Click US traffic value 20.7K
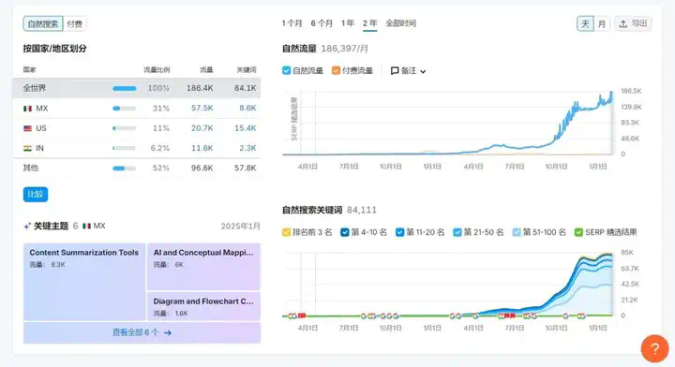 coord(202,128)
